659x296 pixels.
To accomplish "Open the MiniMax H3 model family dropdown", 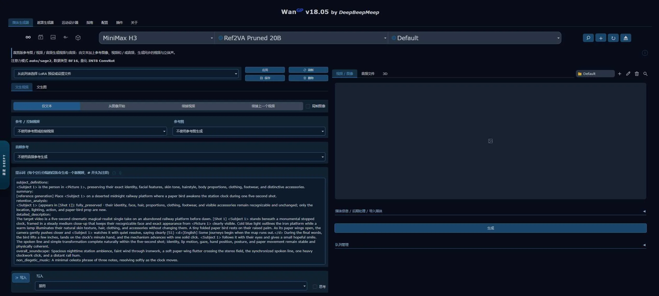I will tap(157, 38).
